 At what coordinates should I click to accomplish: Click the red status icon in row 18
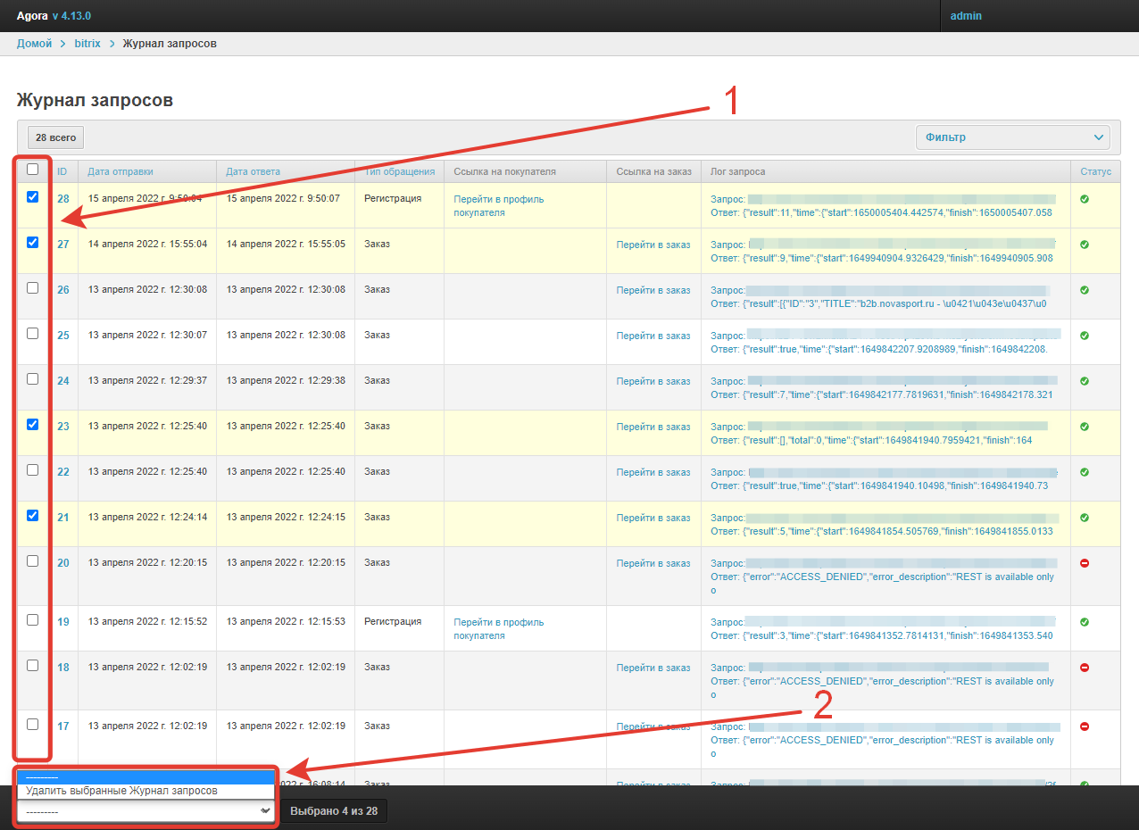pos(1085,668)
